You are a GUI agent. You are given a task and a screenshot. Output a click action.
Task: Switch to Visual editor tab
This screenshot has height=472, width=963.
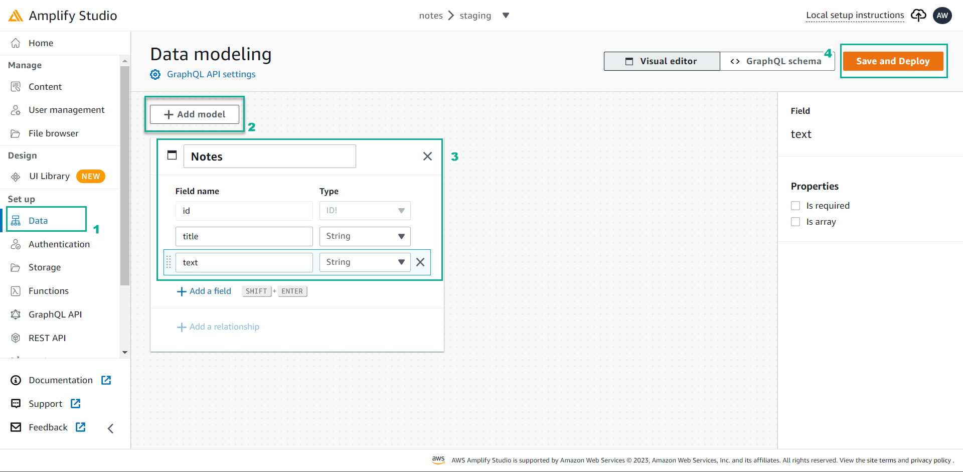(662, 61)
